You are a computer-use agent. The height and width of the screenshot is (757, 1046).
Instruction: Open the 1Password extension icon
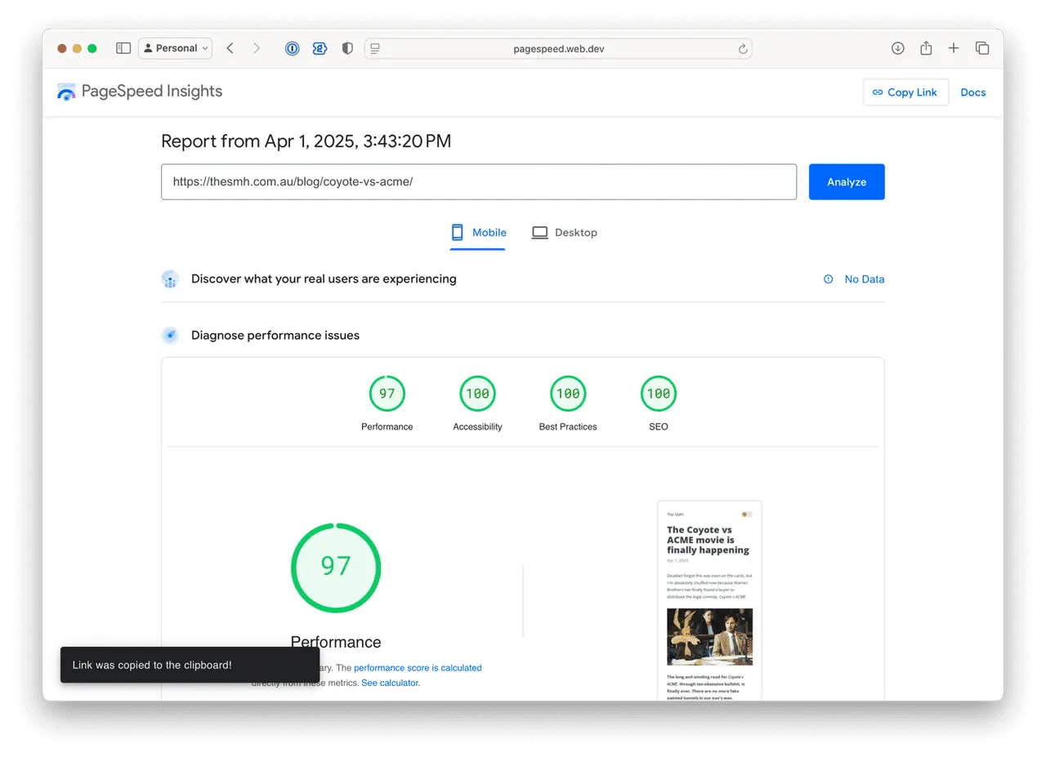click(x=293, y=48)
